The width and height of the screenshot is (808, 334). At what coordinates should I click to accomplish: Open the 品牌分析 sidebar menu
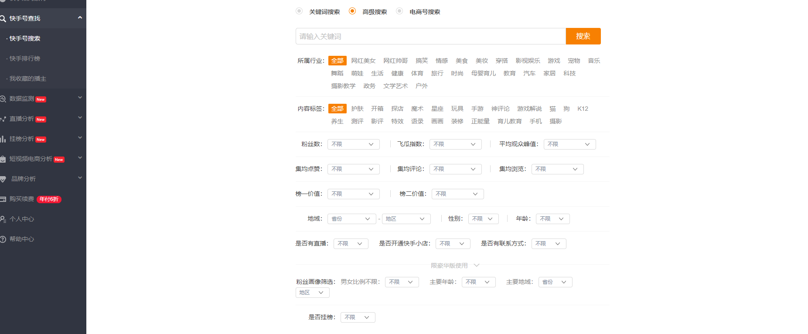click(x=43, y=179)
